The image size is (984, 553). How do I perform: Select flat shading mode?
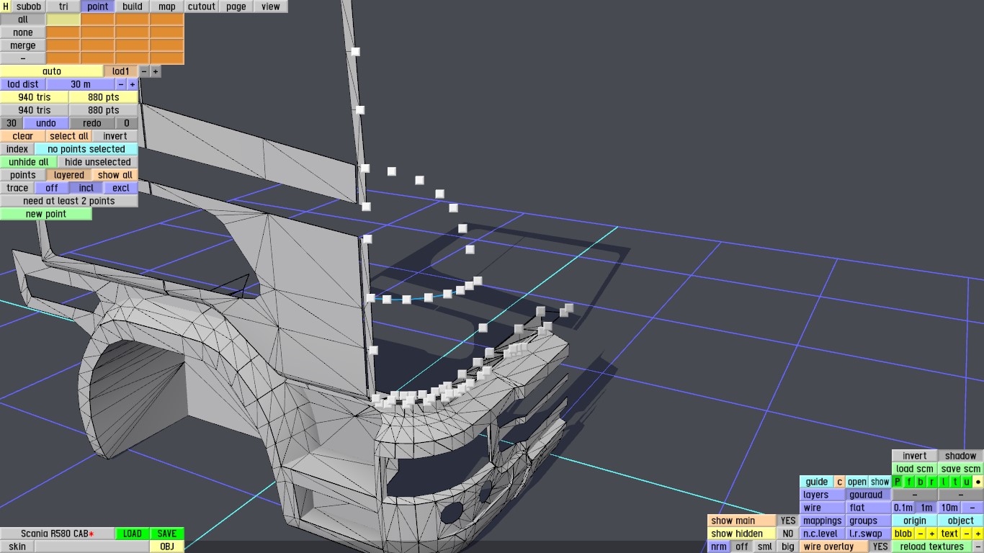pos(868,508)
